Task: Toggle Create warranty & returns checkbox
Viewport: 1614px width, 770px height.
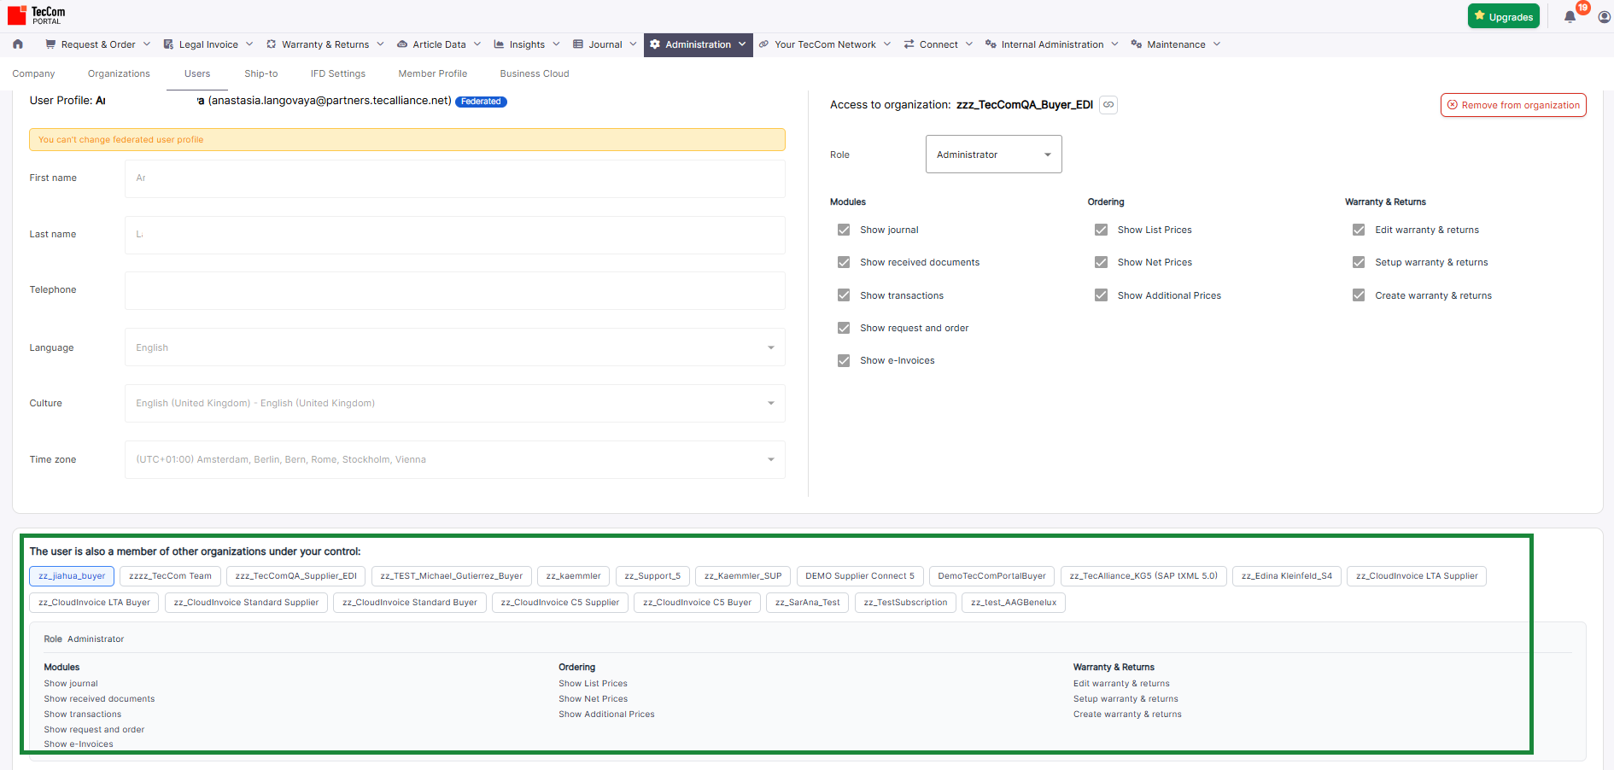Action: pyautogui.click(x=1359, y=295)
